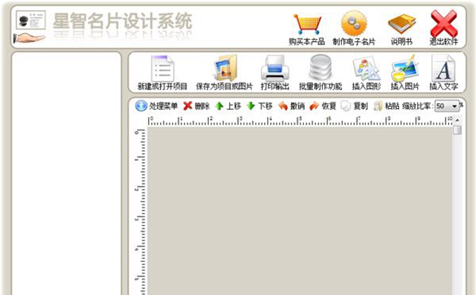Open the 说明书 manual book icon

click(x=402, y=24)
